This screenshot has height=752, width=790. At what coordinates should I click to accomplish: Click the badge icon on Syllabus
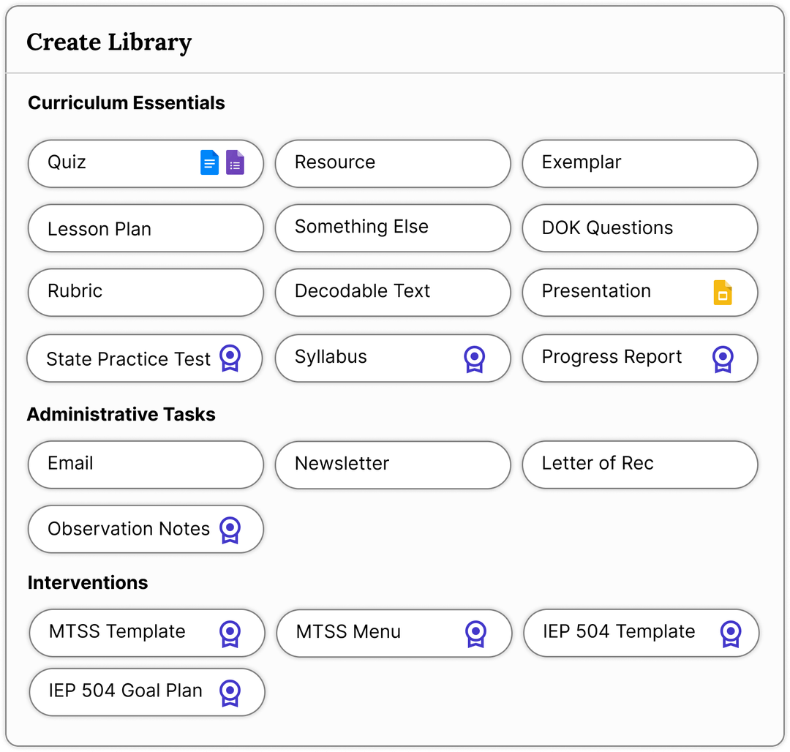pos(474,358)
